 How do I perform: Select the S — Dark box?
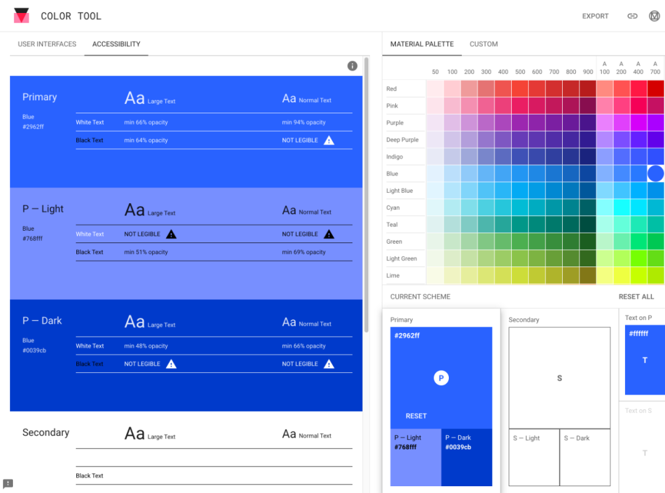(585, 457)
